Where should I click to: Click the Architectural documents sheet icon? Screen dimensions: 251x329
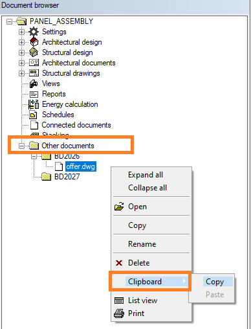(34, 63)
